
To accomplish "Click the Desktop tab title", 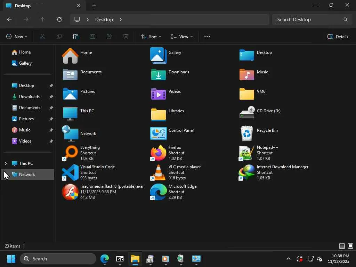I will tap(23, 6).
